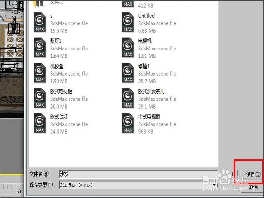Click the MAX icon beside 壁灯1
The height and width of the screenshot is (198, 264).
(x=40, y=48)
